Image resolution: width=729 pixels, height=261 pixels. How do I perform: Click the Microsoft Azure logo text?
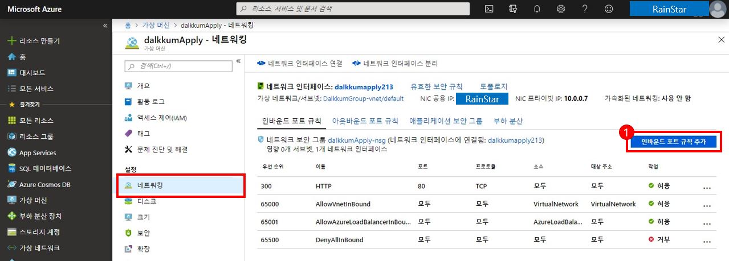point(34,9)
